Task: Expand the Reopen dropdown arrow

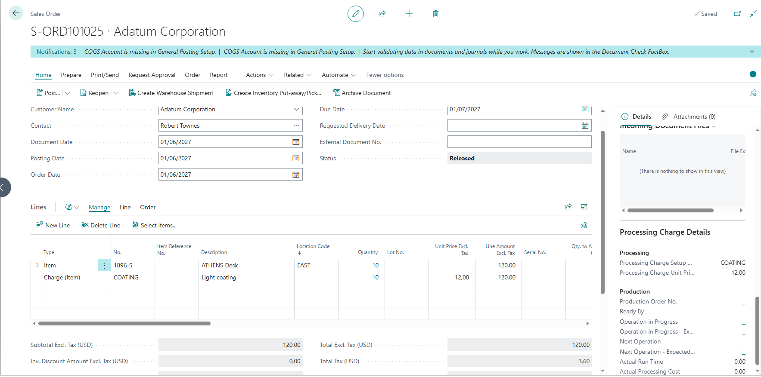Action: pyautogui.click(x=116, y=93)
